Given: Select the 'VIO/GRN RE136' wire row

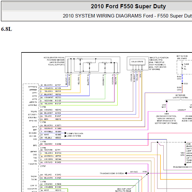Looking at the screenshot, I should coord(51,101).
